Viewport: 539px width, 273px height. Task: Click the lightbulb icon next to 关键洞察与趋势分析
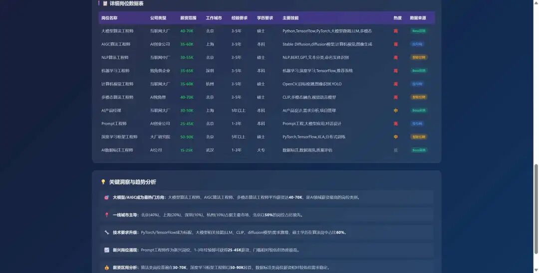coord(103,182)
